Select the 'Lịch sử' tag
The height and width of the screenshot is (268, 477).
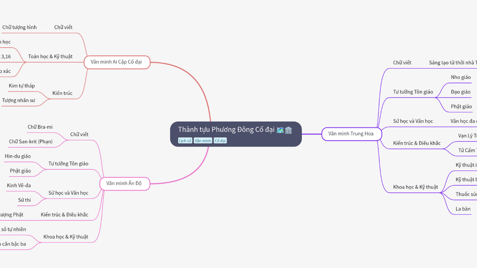coord(185,141)
